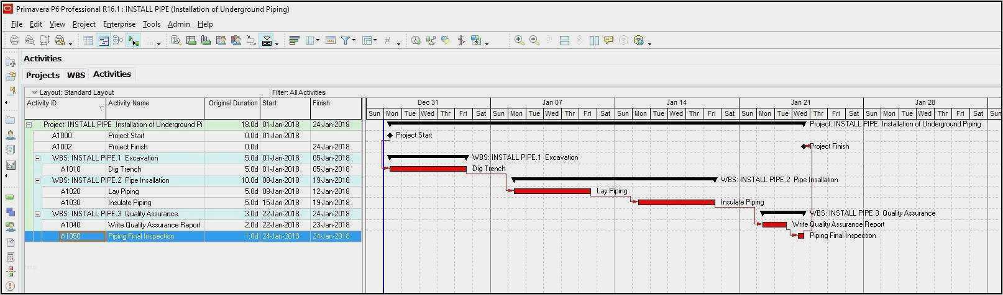Select activity A1020 Lay Piping row

click(x=193, y=192)
